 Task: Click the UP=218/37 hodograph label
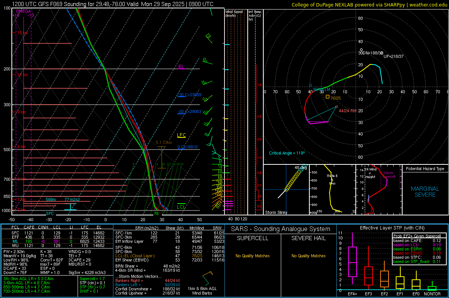click(393, 56)
